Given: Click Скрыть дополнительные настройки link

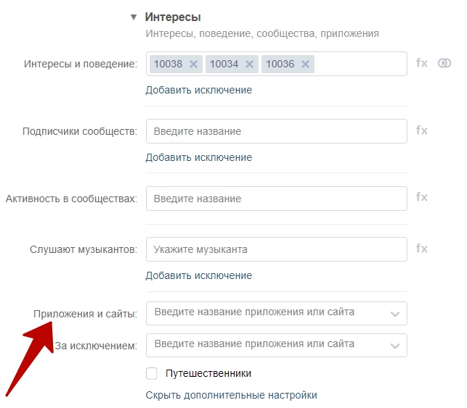Looking at the screenshot, I should click(232, 395).
